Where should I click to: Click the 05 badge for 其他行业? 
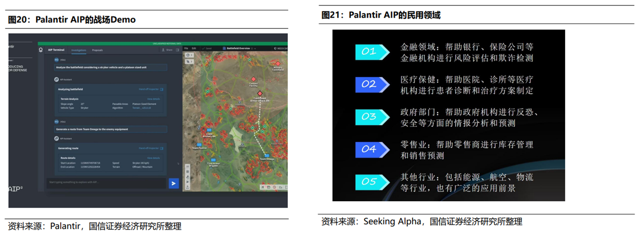click(373, 182)
